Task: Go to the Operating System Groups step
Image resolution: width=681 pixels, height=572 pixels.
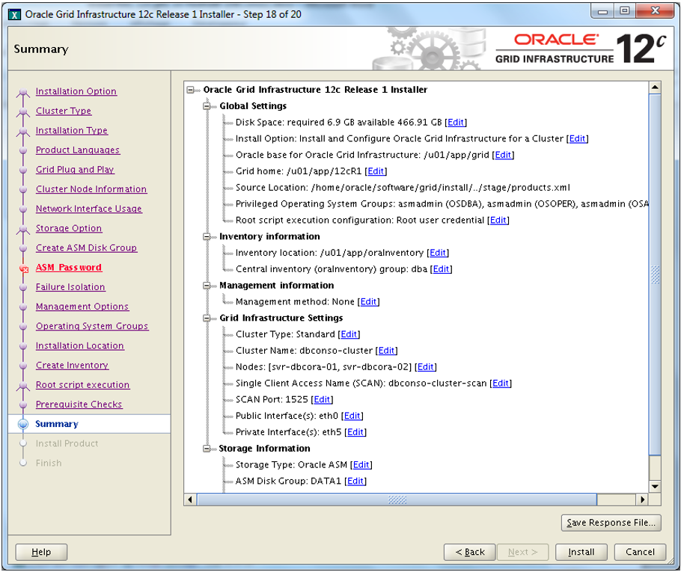Action: click(x=92, y=326)
